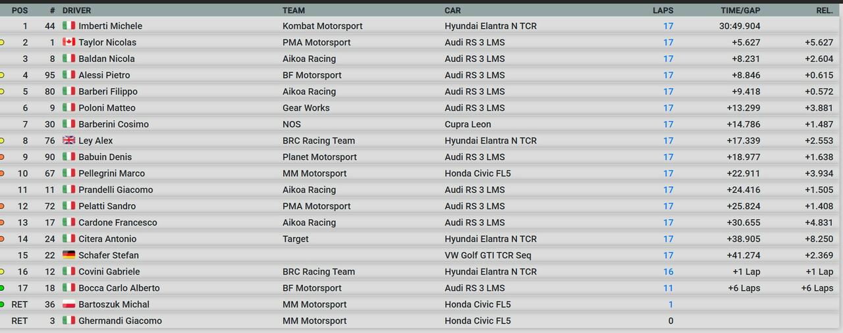Viewport: 843px width, 333px height.
Task: Click the green dot on retired Bartoszuk Michal row
Action: click(2, 304)
